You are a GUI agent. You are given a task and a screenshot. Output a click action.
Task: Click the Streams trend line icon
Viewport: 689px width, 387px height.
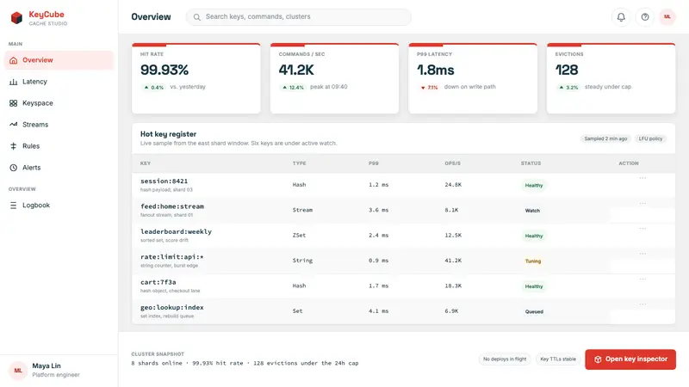click(x=14, y=125)
